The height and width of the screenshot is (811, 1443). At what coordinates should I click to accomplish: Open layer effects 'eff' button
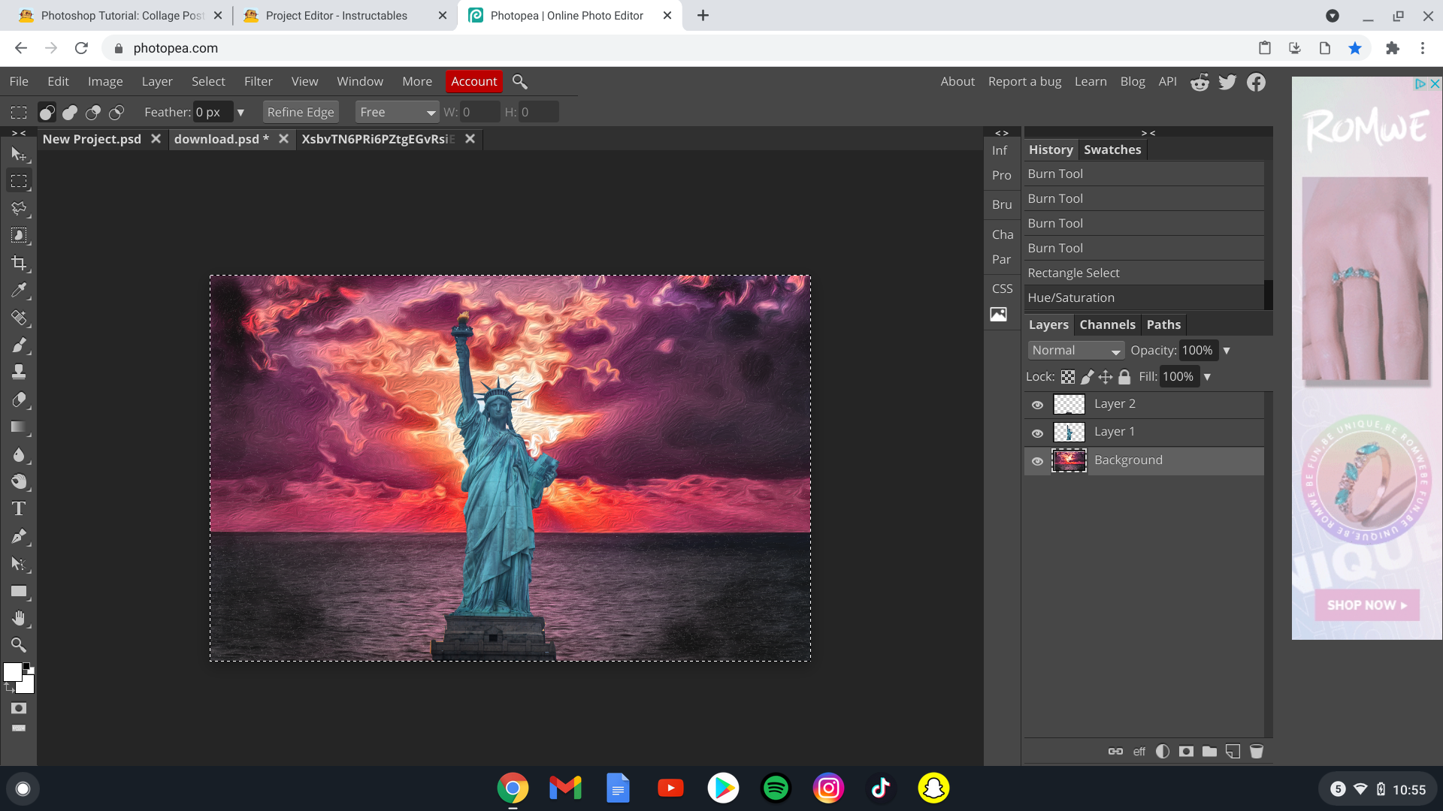(1139, 751)
